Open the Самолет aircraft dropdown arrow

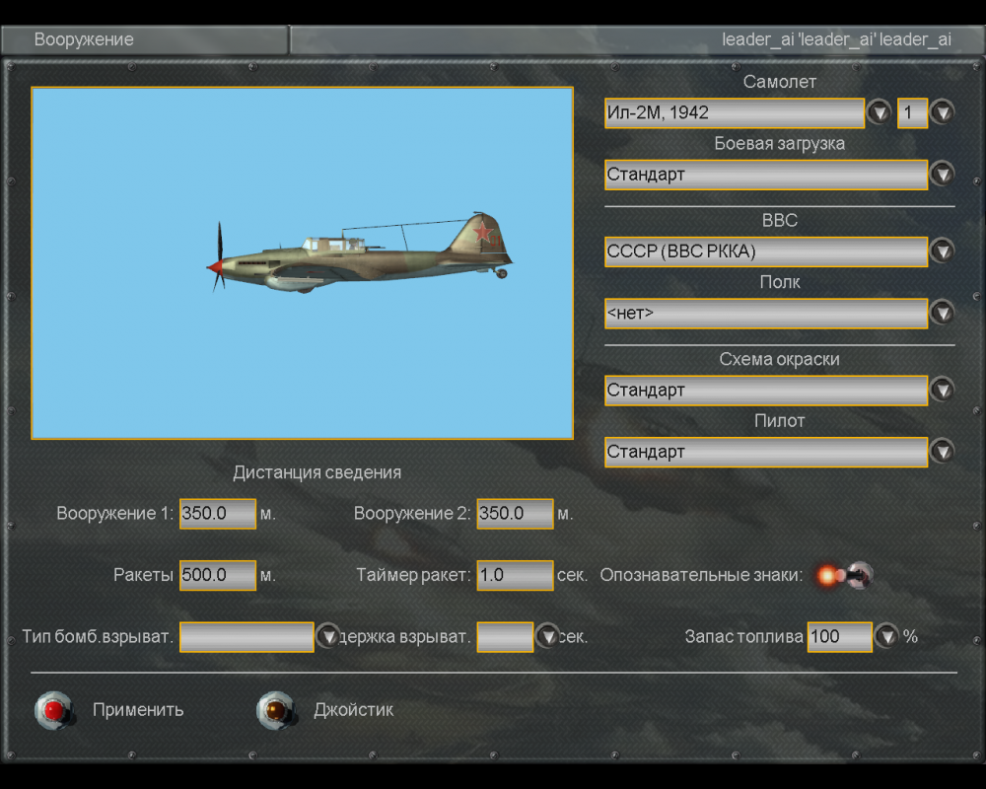pos(879,112)
